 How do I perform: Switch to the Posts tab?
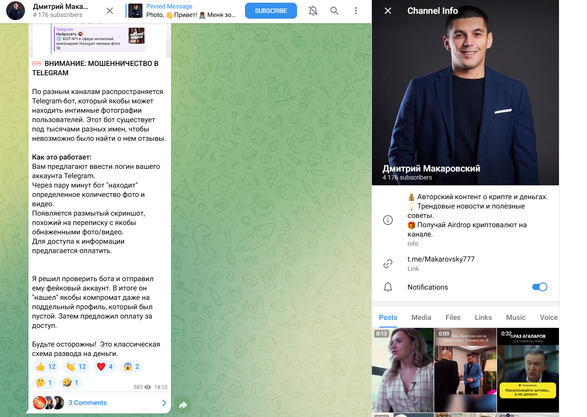click(x=388, y=318)
